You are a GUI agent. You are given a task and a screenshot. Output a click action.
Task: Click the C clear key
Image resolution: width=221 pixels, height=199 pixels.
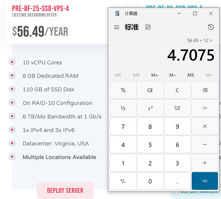177,90
